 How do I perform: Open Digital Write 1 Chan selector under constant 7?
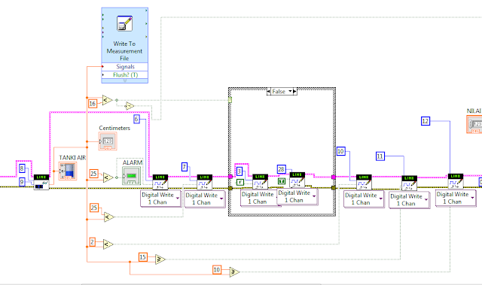(205, 199)
